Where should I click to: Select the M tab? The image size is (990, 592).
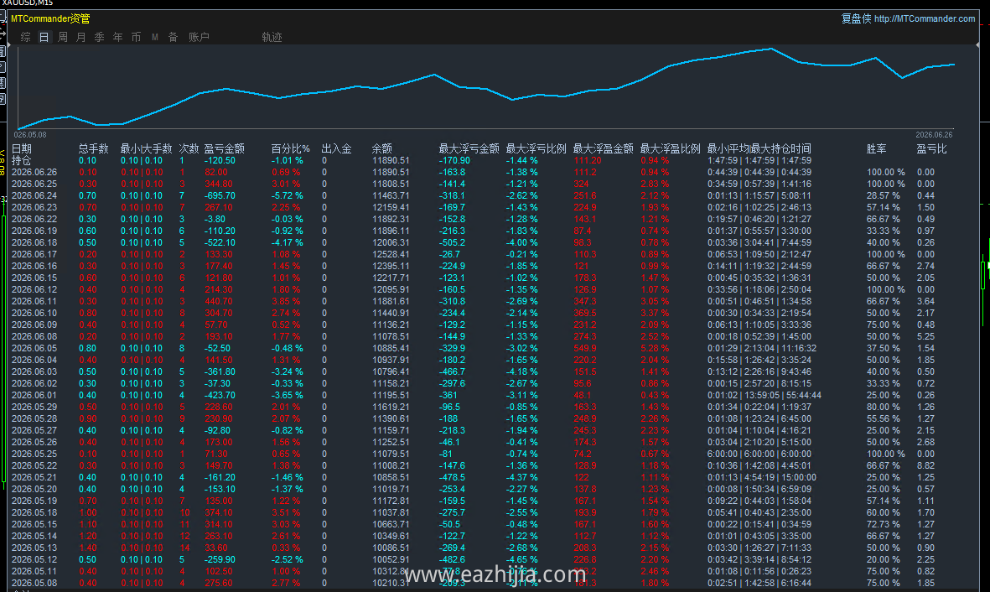point(155,37)
